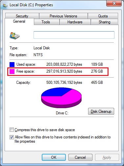Viewport: 124px width, 166px height.
Task: Enable Compress this drive to save disk space
Action: [12, 130]
